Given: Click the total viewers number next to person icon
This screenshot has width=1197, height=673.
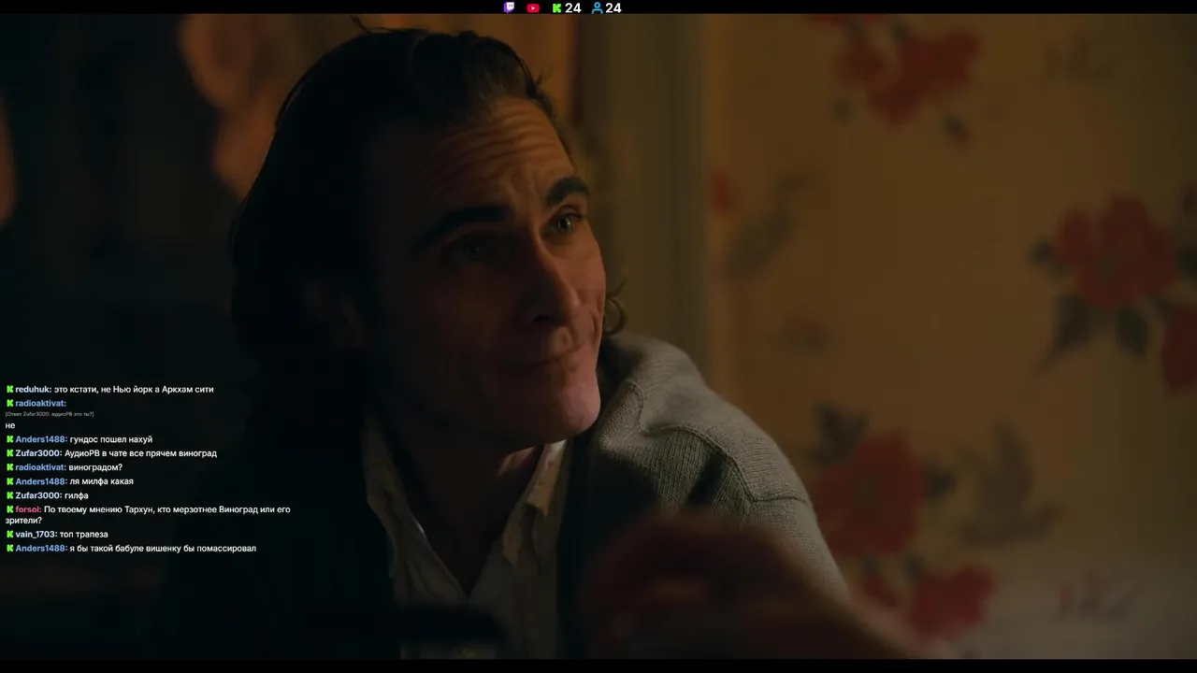Looking at the screenshot, I should tap(613, 7).
